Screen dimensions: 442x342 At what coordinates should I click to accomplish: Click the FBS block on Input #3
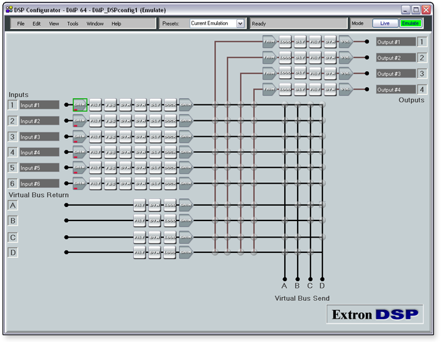click(110, 136)
